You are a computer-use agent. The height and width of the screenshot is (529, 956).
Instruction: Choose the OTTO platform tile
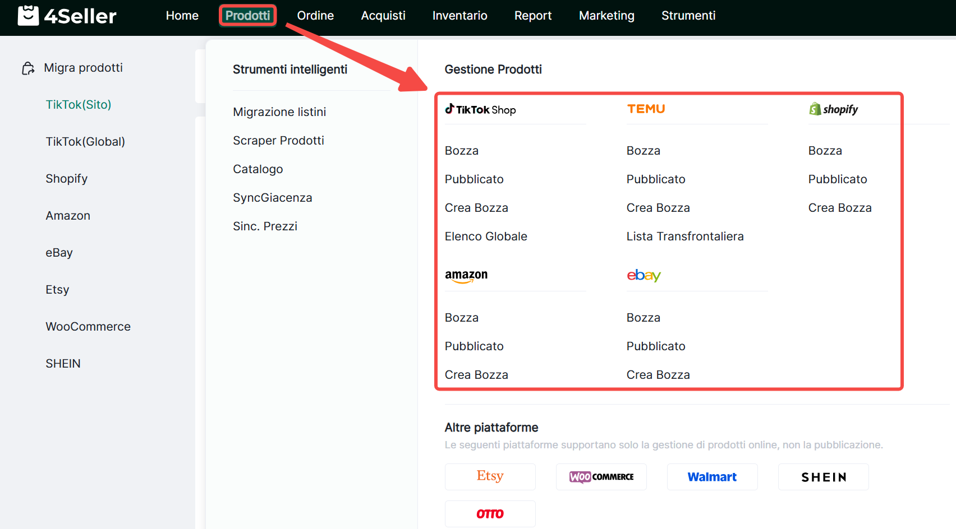[x=490, y=513]
